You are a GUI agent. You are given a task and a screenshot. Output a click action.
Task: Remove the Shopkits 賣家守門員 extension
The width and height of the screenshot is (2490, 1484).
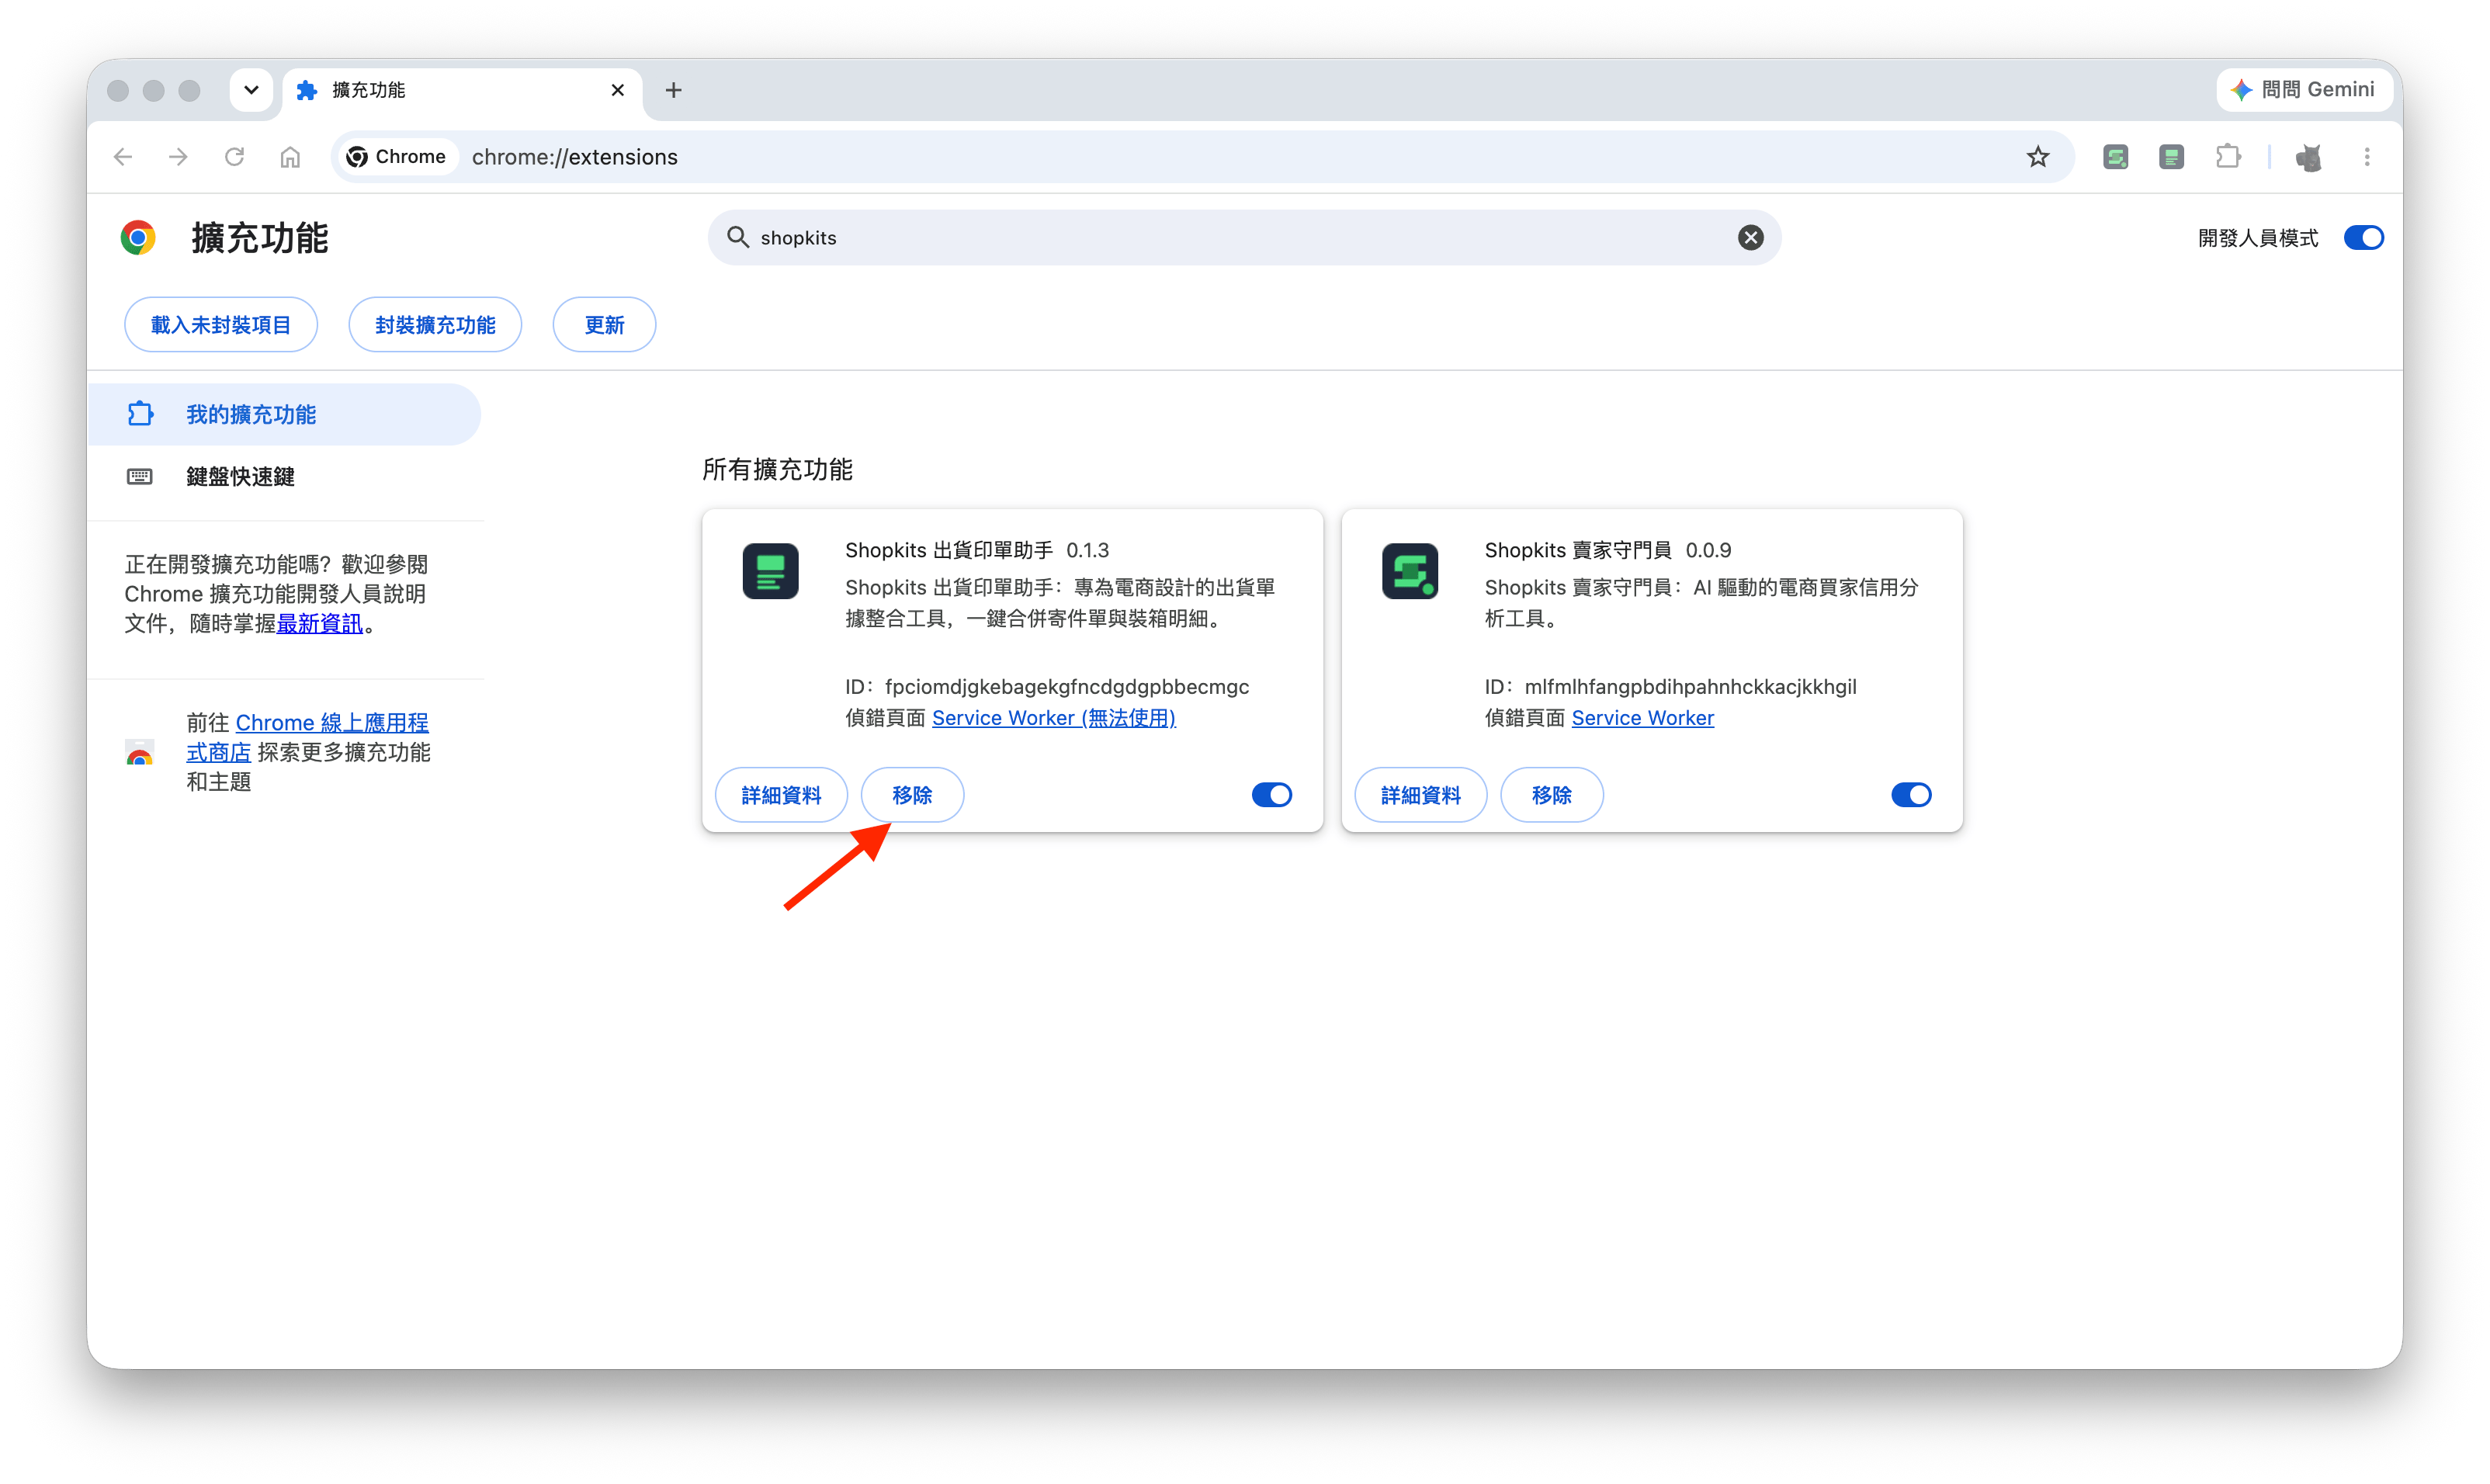pos(1551,795)
